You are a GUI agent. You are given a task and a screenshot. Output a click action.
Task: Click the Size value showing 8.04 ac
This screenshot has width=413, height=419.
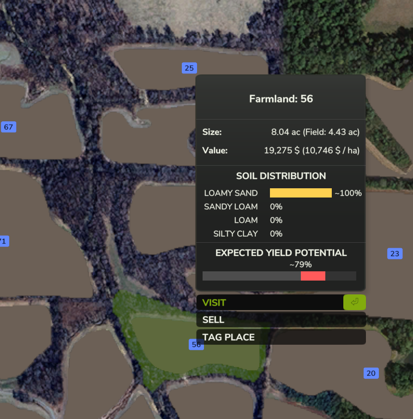315,132
